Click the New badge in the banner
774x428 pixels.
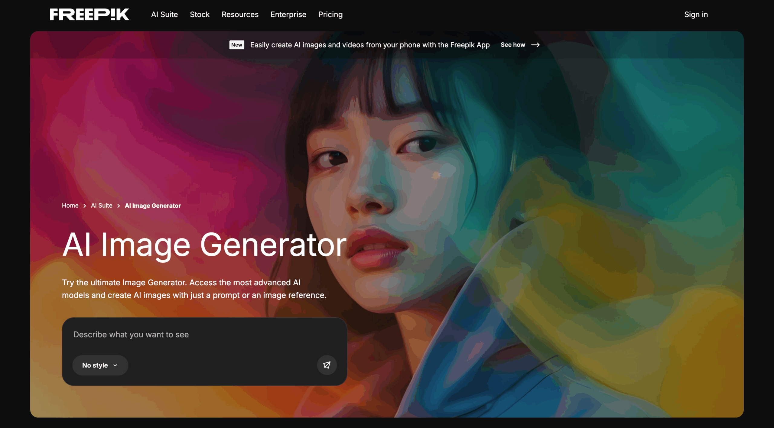[x=236, y=45]
